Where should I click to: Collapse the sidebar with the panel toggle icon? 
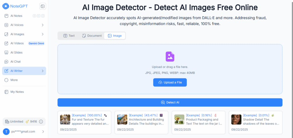click(43, 6)
